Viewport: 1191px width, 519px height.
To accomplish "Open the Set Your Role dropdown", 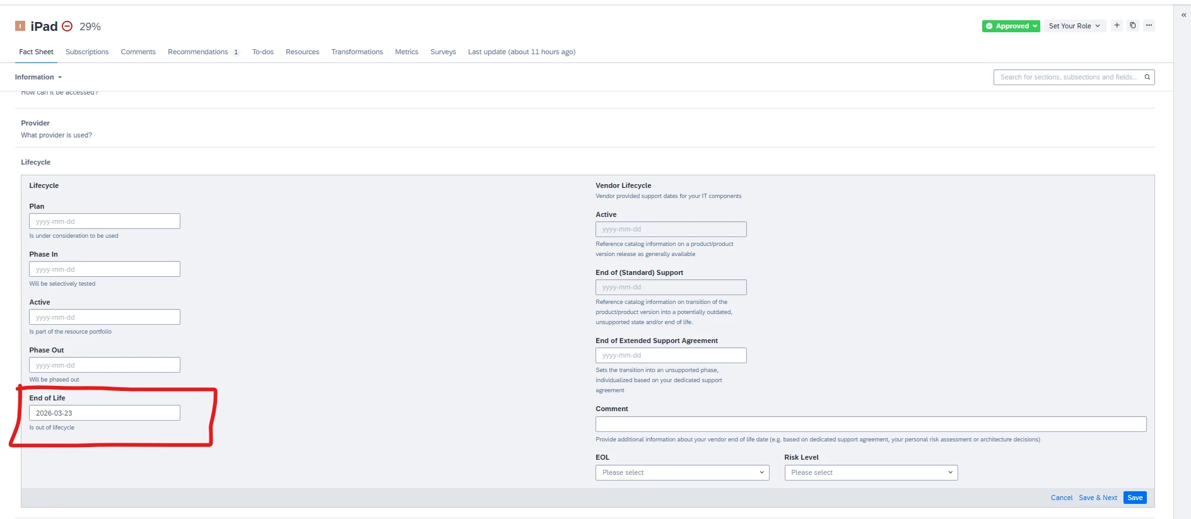I will click(1074, 26).
